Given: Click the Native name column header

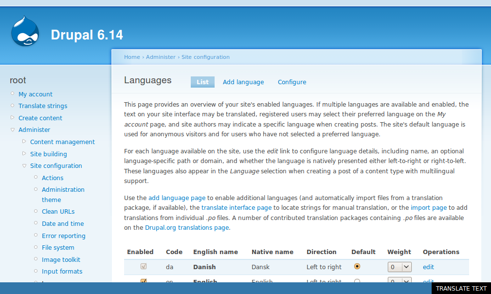Looking at the screenshot, I should click(273, 252).
